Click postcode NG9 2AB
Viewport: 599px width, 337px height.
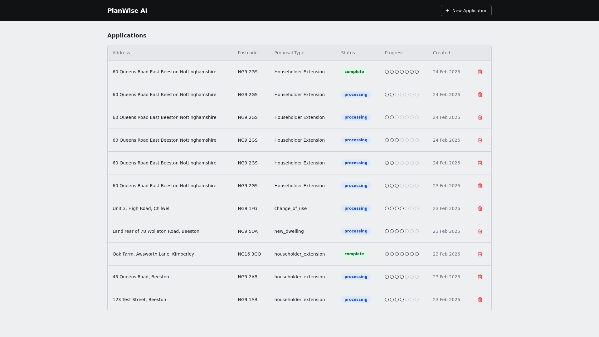pyautogui.click(x=247, y=277)
